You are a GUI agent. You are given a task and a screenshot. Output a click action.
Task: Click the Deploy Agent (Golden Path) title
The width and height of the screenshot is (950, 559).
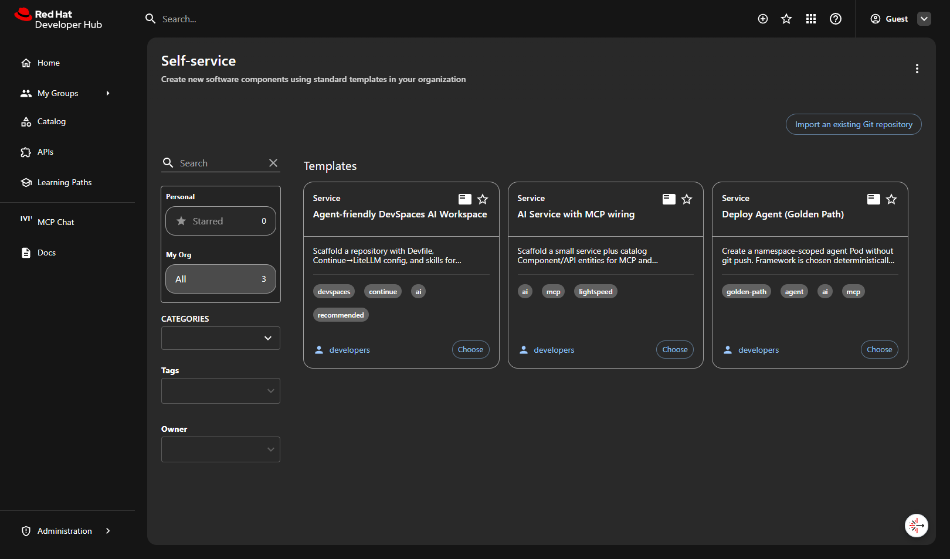[783, 214]
